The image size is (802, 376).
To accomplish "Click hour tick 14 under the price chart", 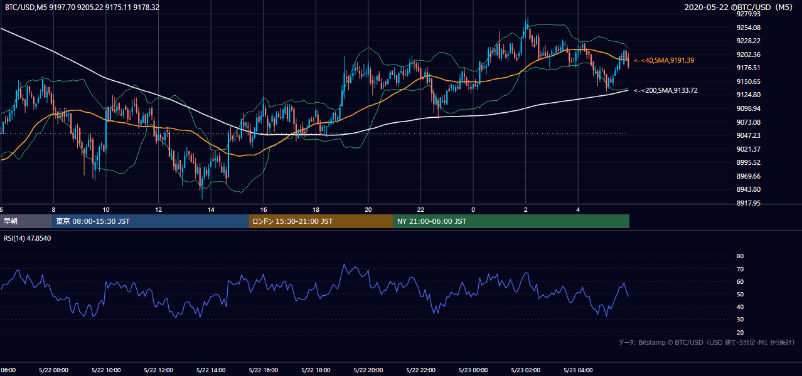I will [x=211, y=210].
